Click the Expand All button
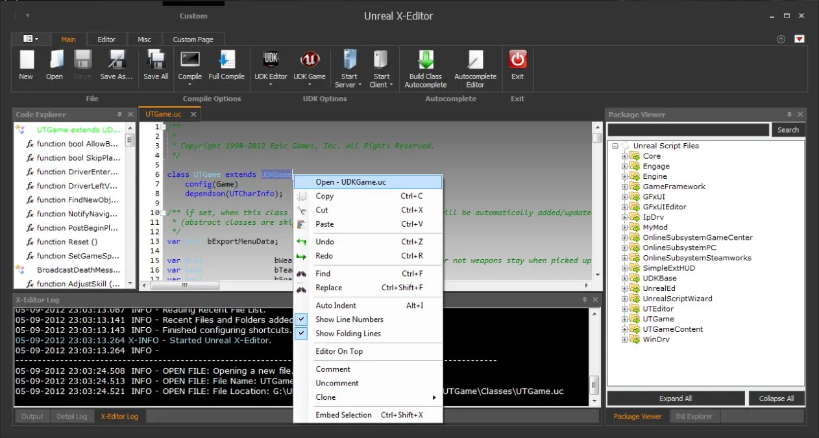 [676, 398]
